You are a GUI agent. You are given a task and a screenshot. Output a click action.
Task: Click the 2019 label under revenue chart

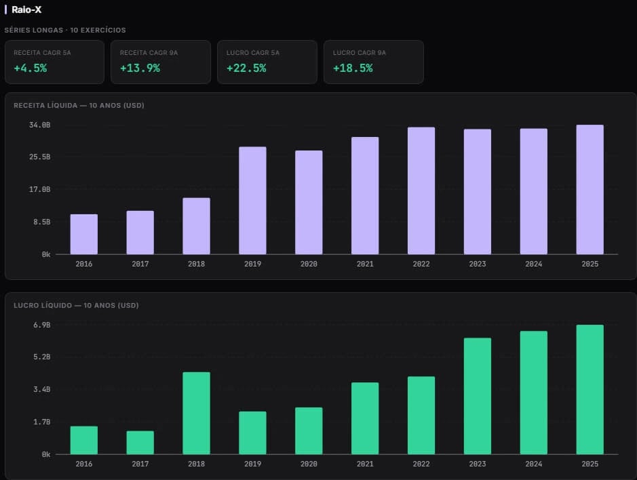pyautogui.click(x=252, y=264)
